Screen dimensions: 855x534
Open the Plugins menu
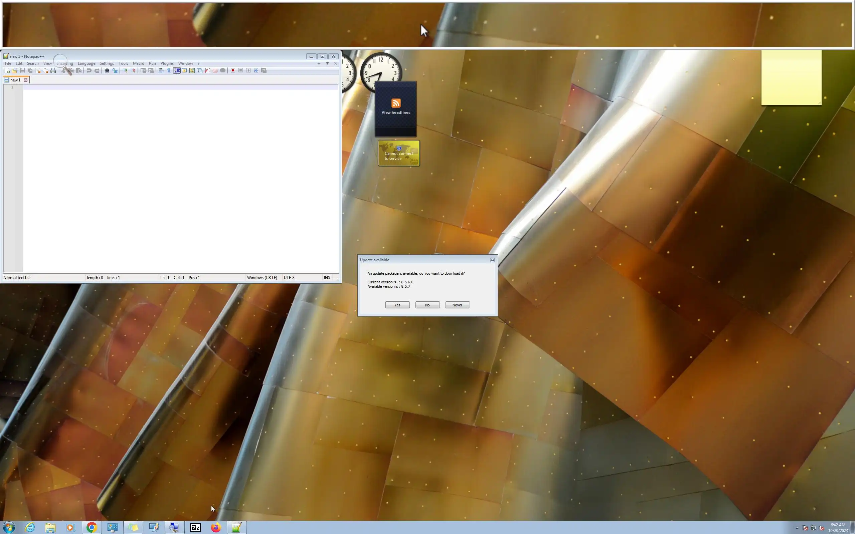point(167,63)
